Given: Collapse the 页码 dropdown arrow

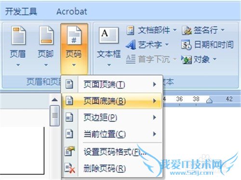Looking at the screenshot, I should (x=74, y=65).
